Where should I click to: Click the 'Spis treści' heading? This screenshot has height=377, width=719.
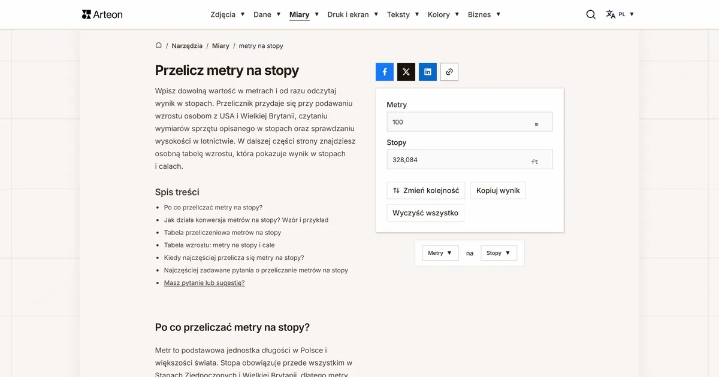177,192
